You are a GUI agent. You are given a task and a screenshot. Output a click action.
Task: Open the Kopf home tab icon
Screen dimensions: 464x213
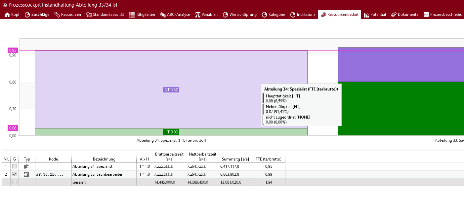[x=7, y=15]
